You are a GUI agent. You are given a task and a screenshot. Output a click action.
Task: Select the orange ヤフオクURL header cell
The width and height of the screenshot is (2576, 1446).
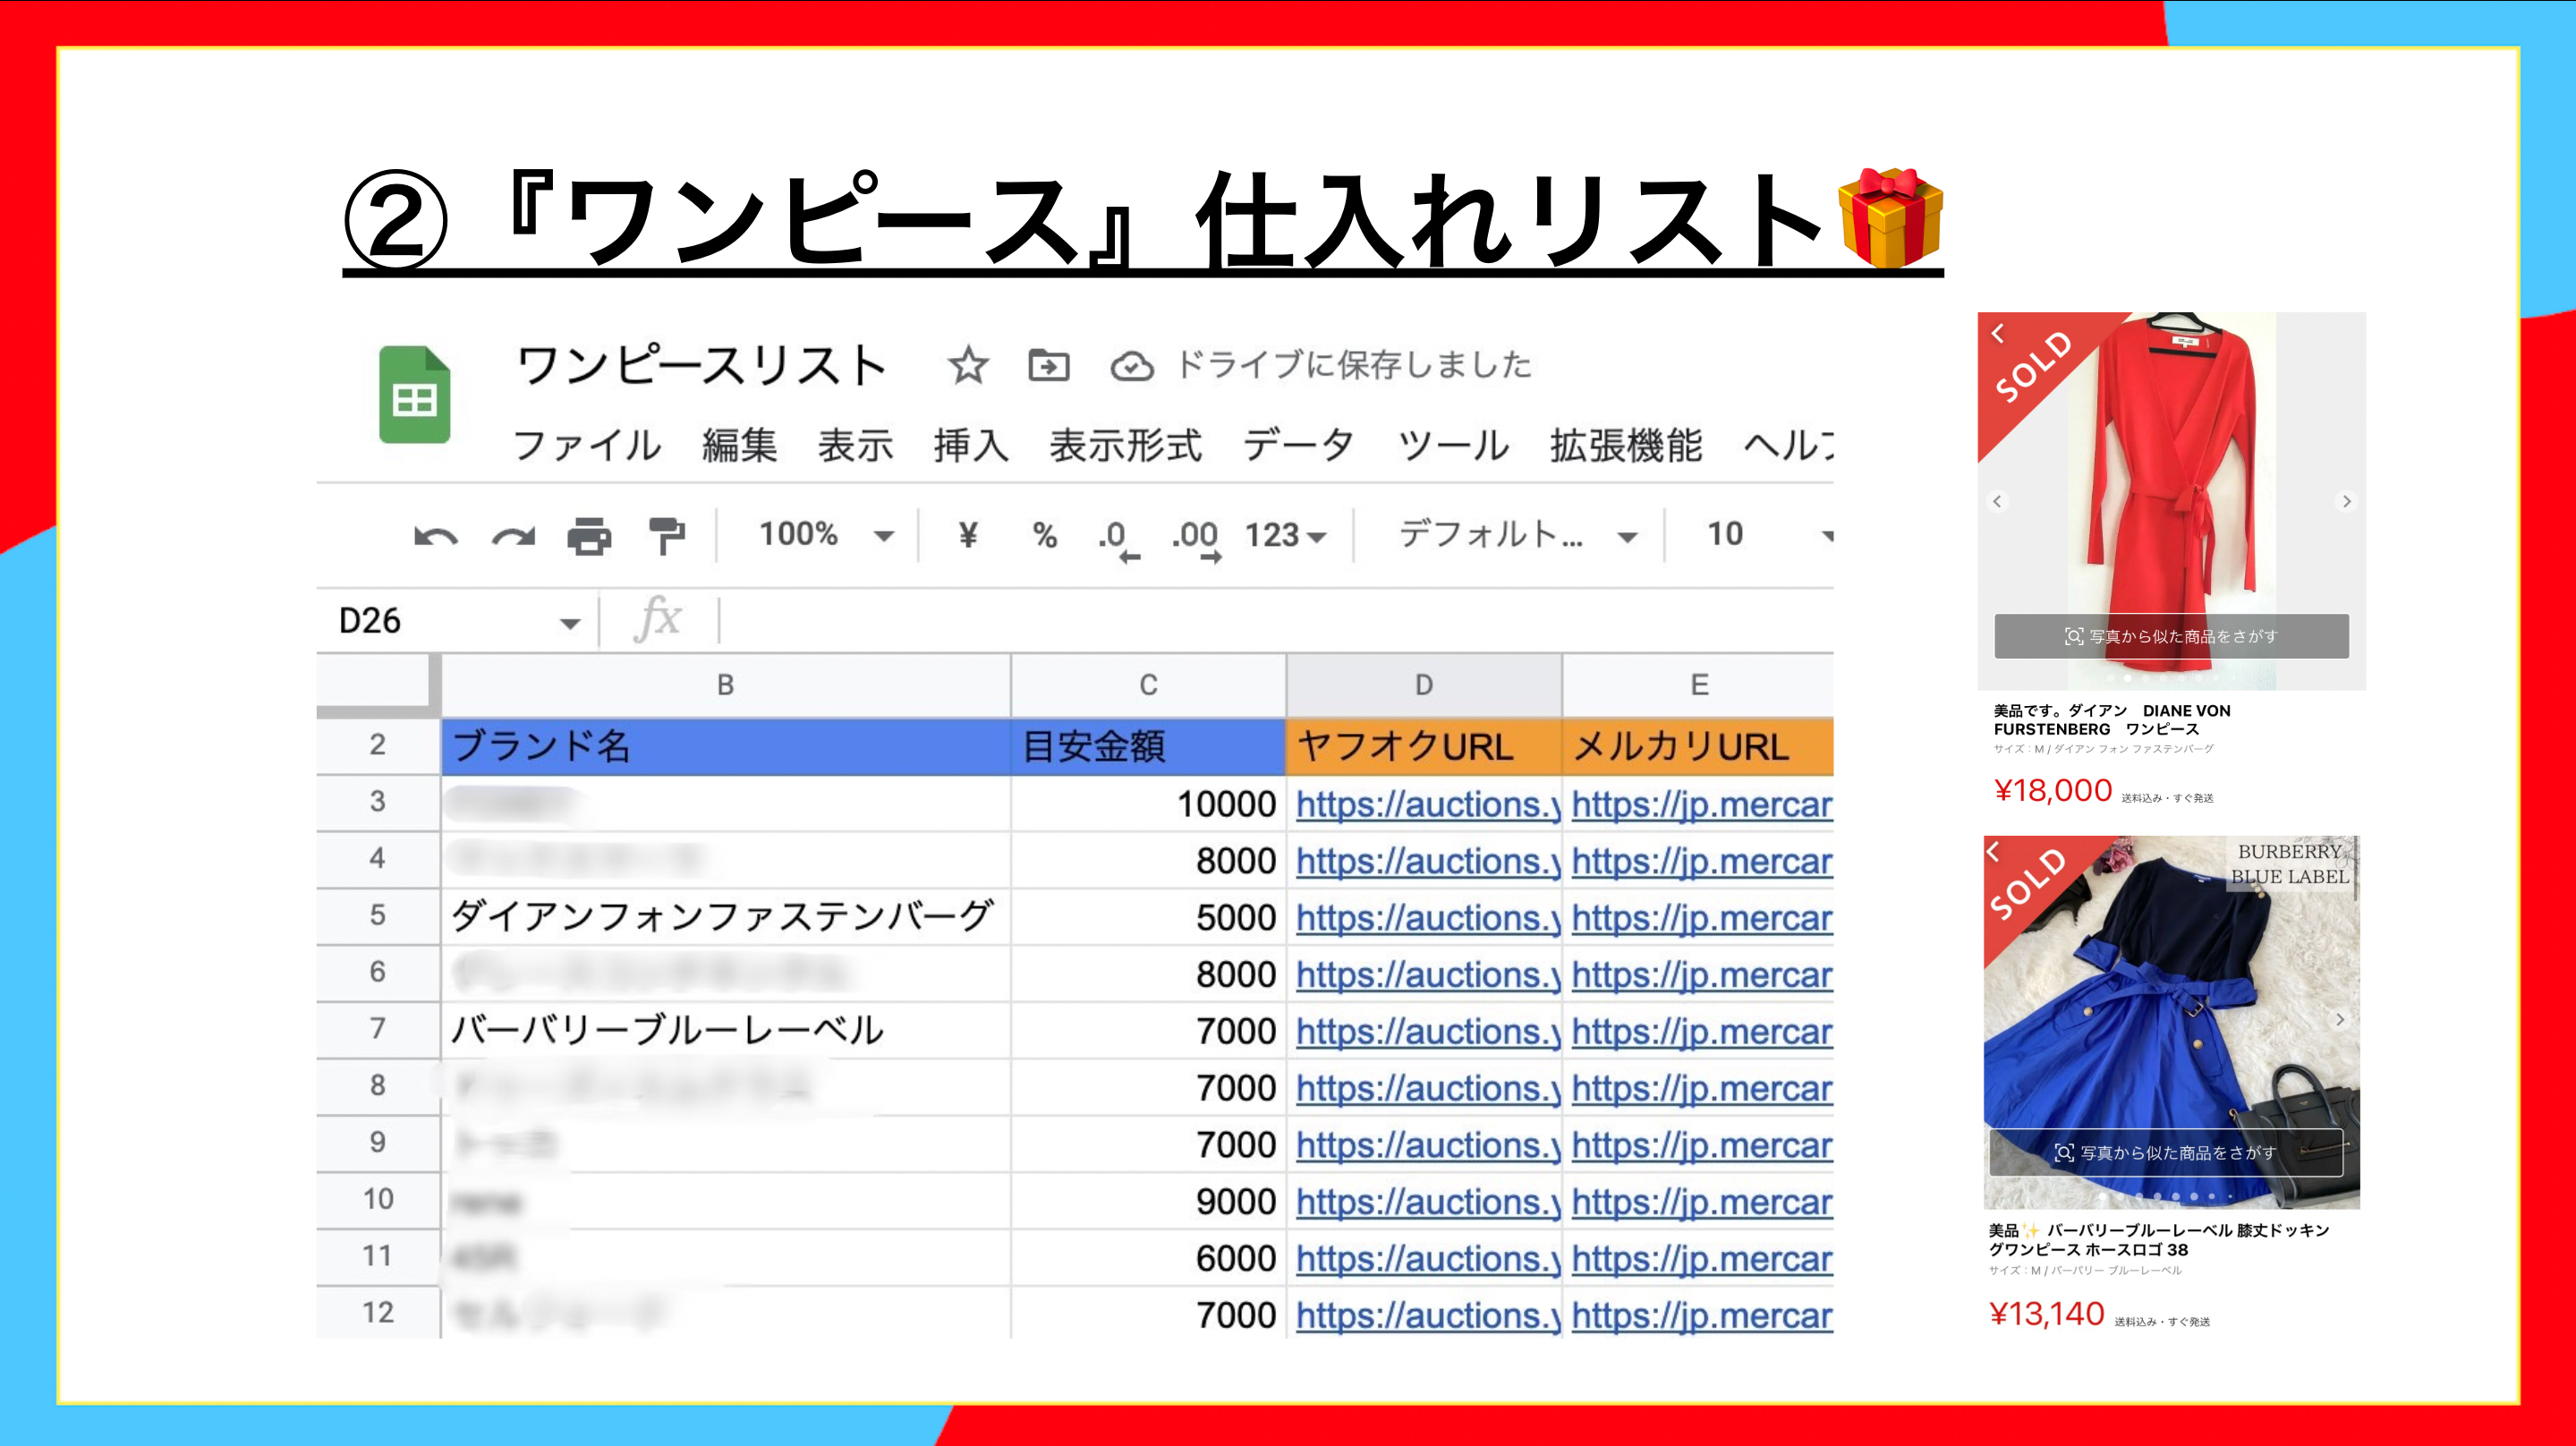click(x=1423, y=747)
